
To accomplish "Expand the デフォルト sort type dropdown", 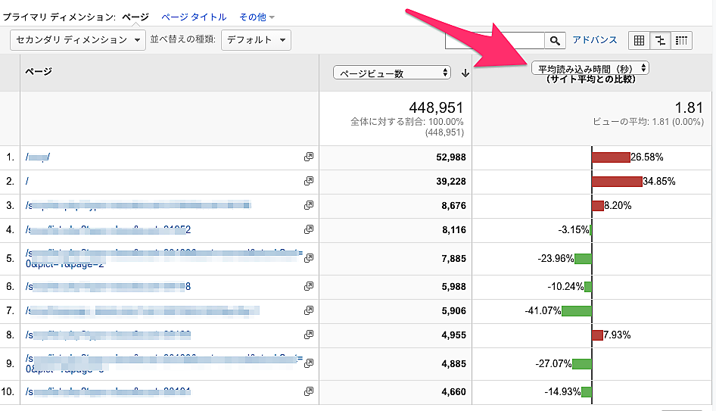I will click(257, 40).
